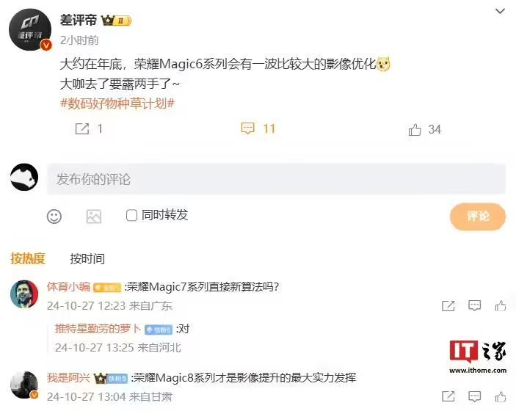Open the emoji picker smiley icon
This screenshot has height=411, width=516.
pyautogui.click(x=54, y=217)
